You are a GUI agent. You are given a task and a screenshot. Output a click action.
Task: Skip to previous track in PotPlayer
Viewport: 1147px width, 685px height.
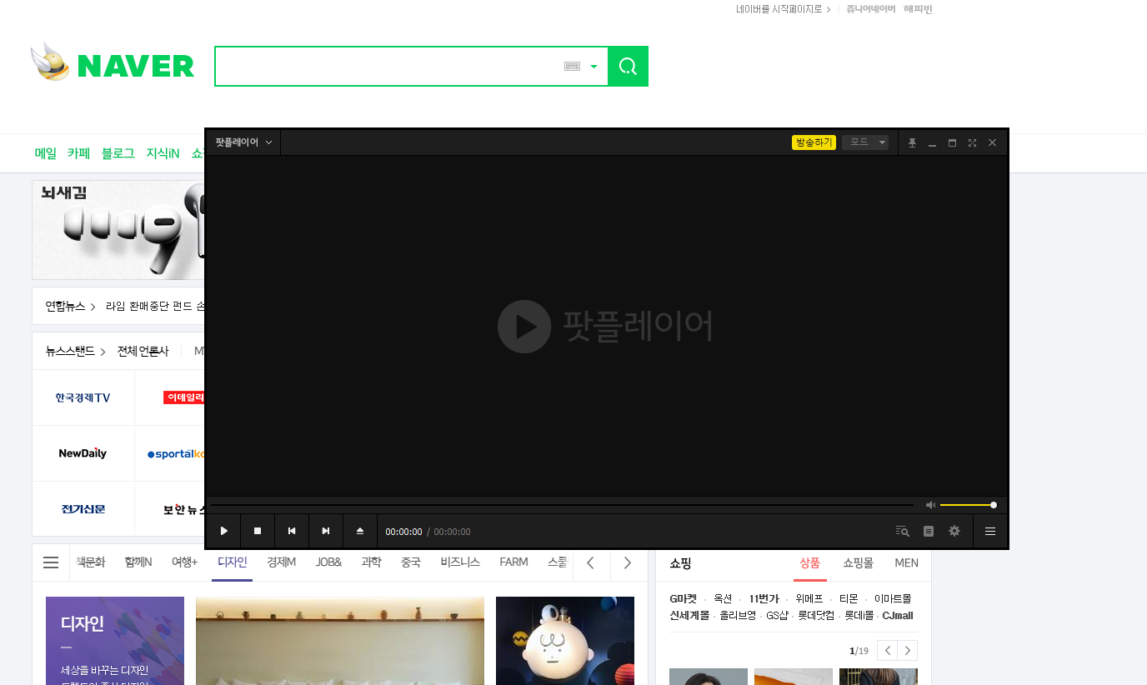click(x=292, y=531)
